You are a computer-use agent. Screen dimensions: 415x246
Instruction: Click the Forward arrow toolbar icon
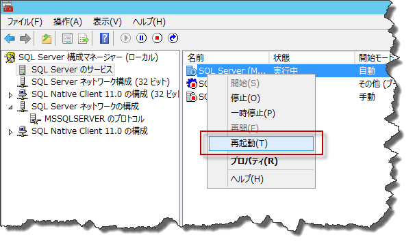(25, 38)
